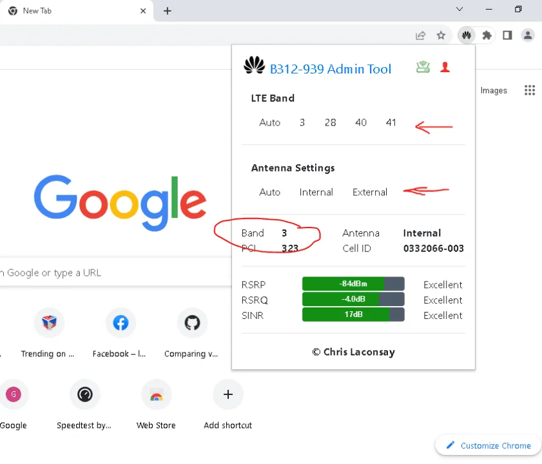The width and height of the screenshot is (542, 464).
Task: Click the Antenna Settings heading
Action: (x=293, y=168)
